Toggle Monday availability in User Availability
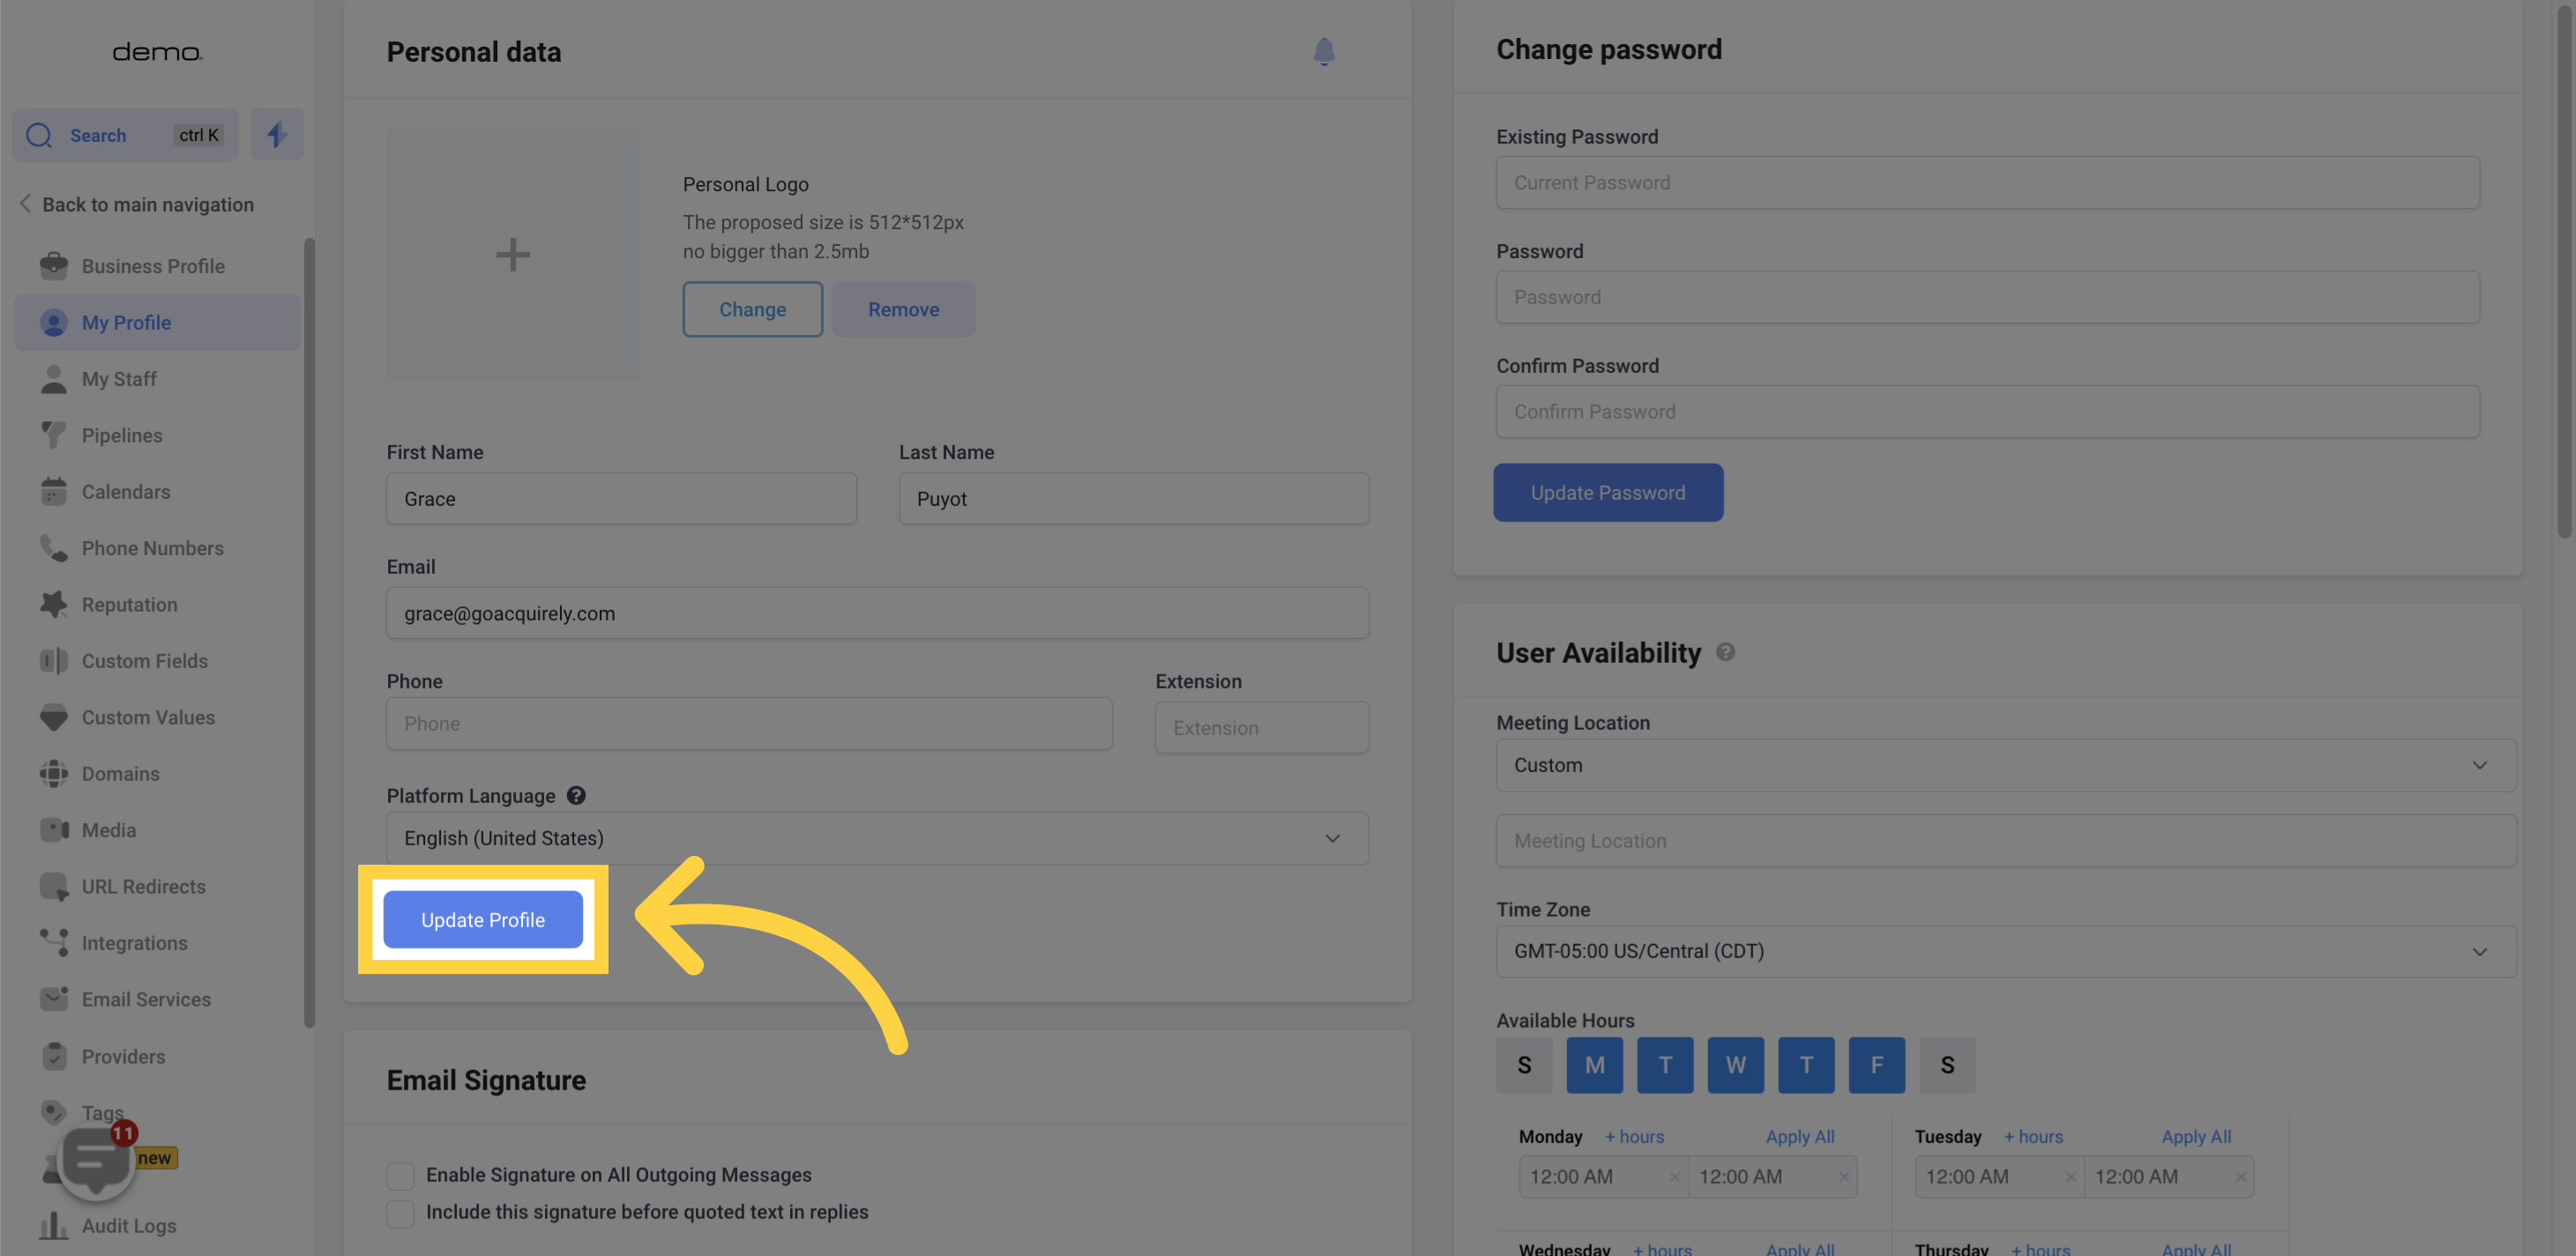This screenshot has height=1256, width=2576. tap(1594, 1064)
